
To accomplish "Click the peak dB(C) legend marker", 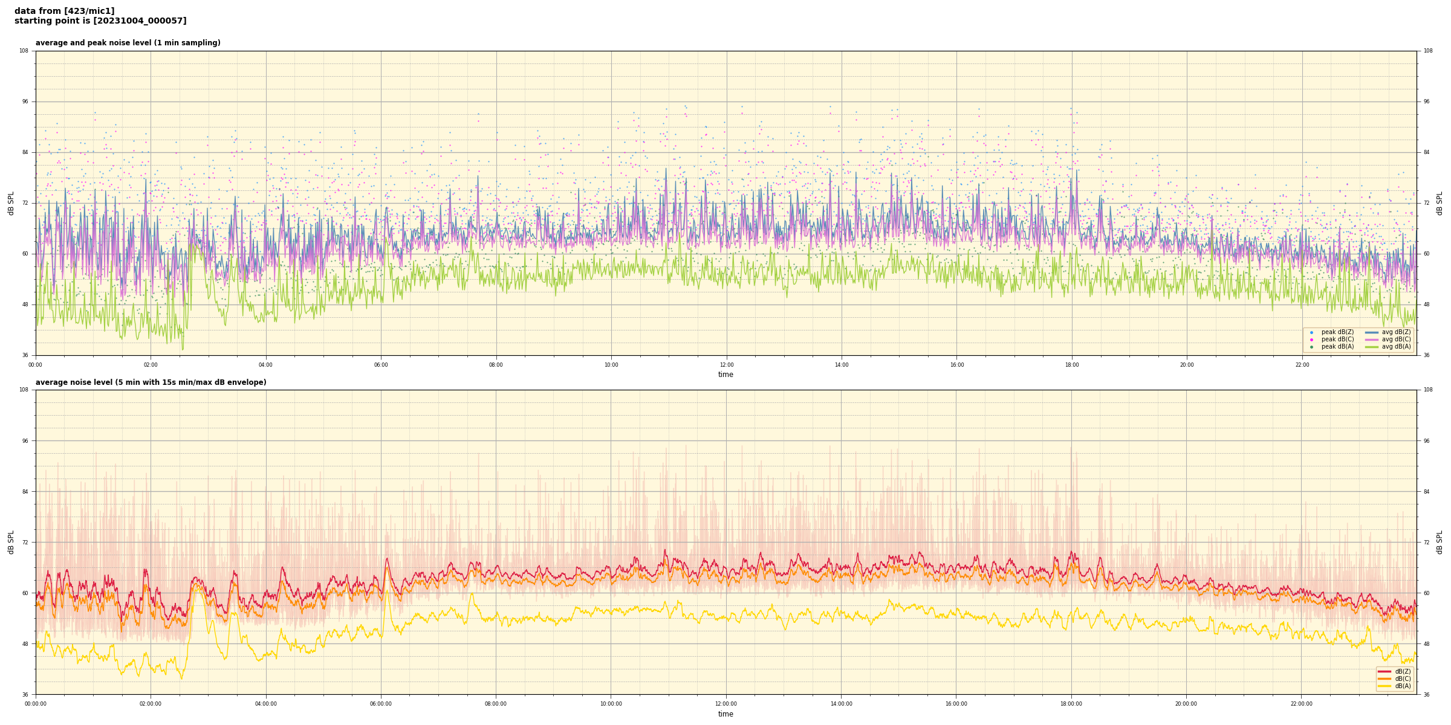I will [x=1311, y=340].
